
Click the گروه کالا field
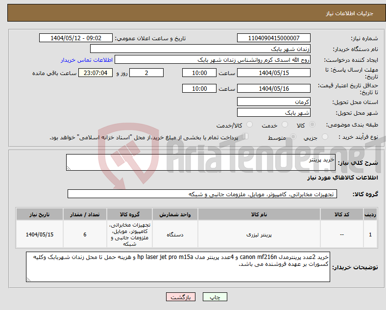202,194
